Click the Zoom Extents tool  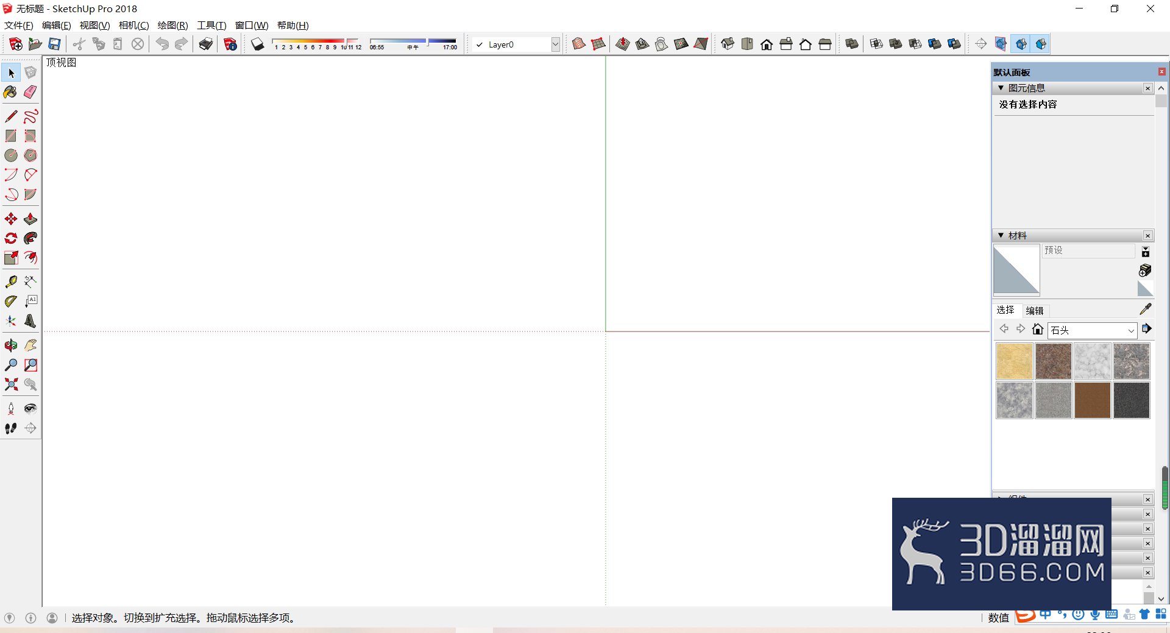point(11,384)
